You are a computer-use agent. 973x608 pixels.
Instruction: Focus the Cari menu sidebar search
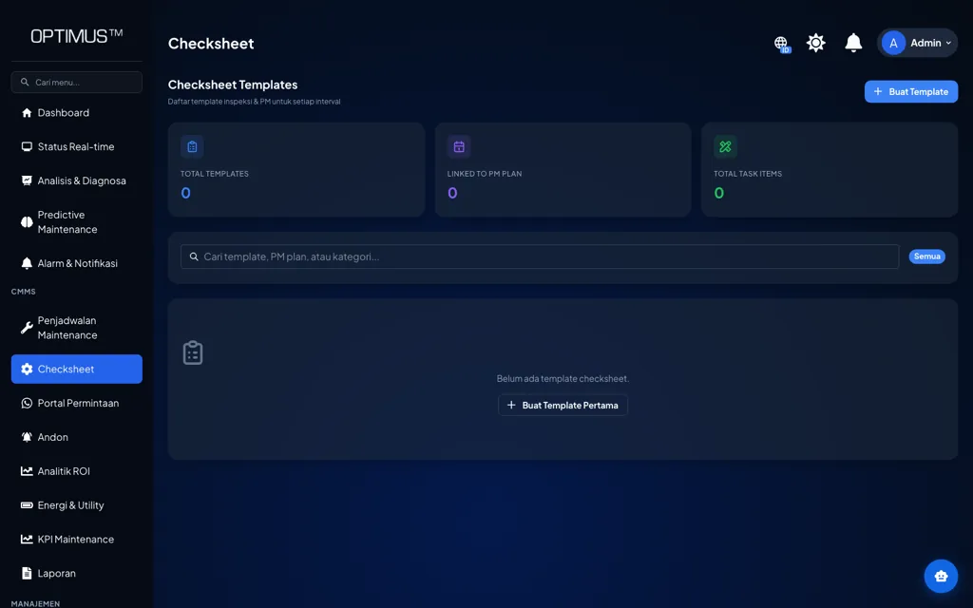76,82
